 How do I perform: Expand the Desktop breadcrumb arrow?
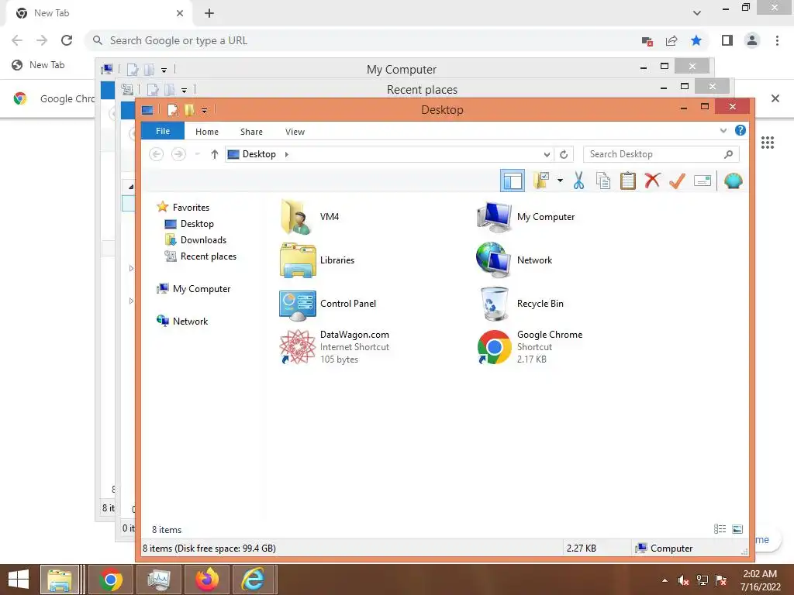(x=287, y=154)
